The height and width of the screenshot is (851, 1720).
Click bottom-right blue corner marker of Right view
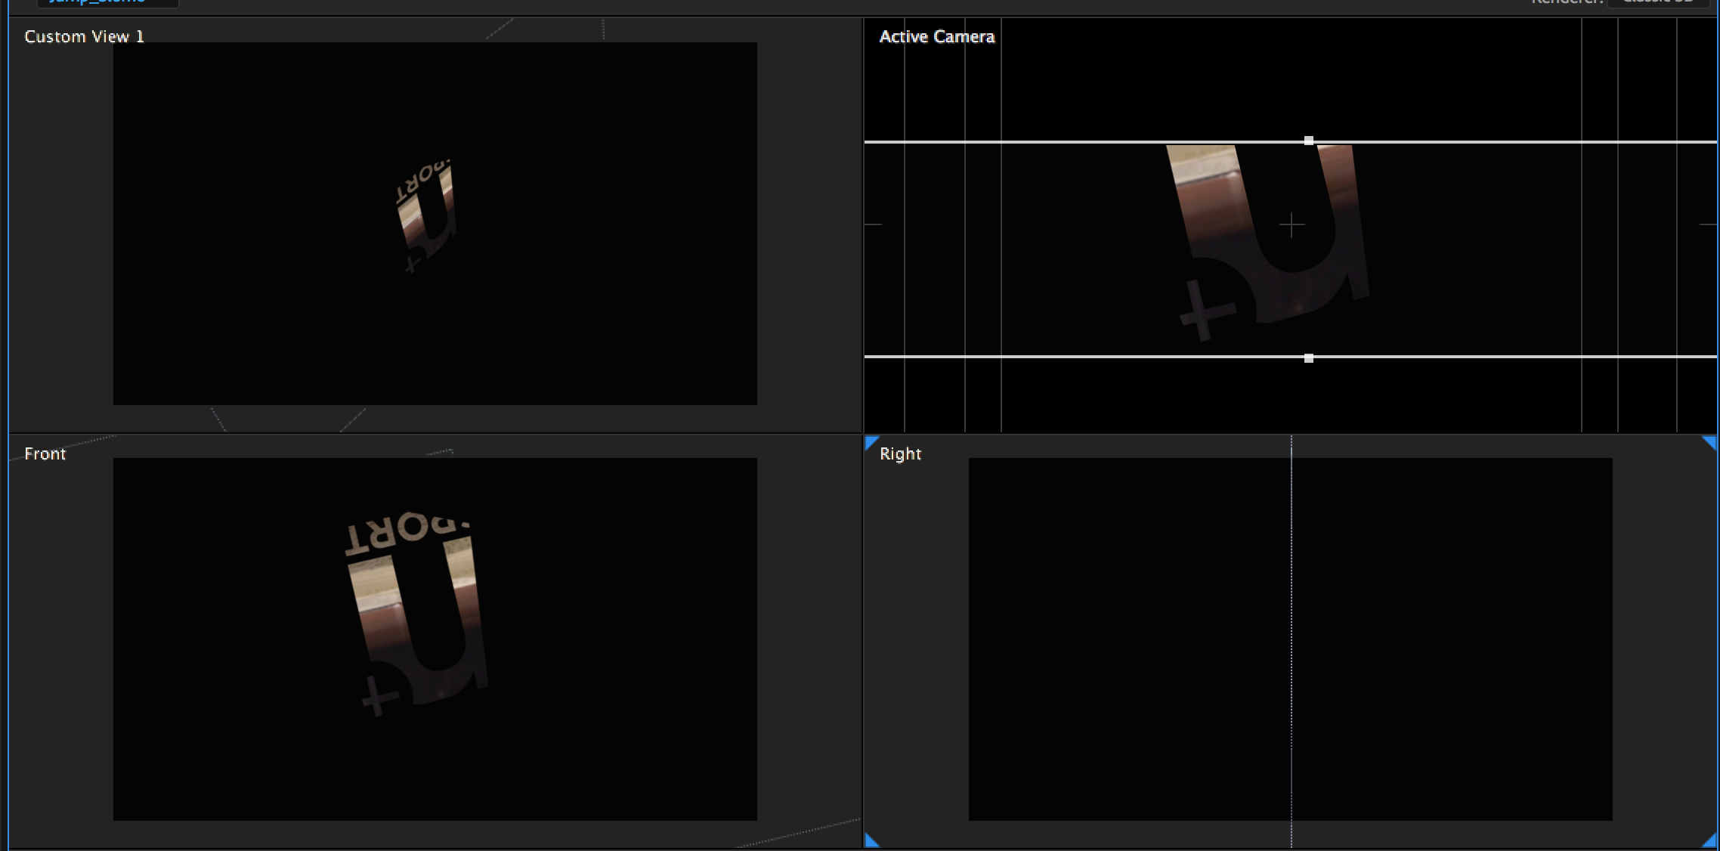click(x=1710, y=841)
